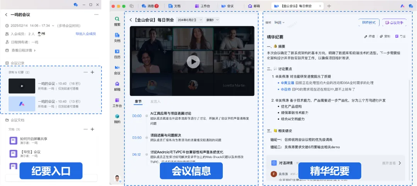
Task: Switch to the 文档 tab in top bar
Action: tap(175, 6)
